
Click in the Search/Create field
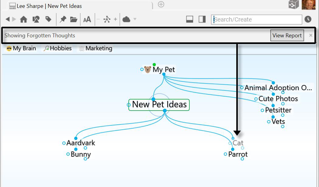[257, 19]
